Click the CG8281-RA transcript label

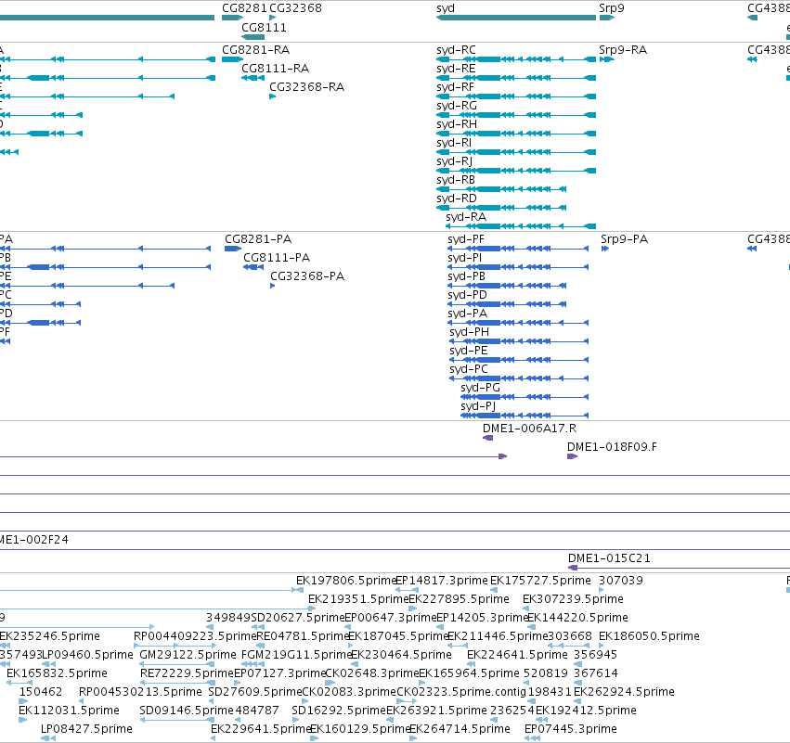255,50
